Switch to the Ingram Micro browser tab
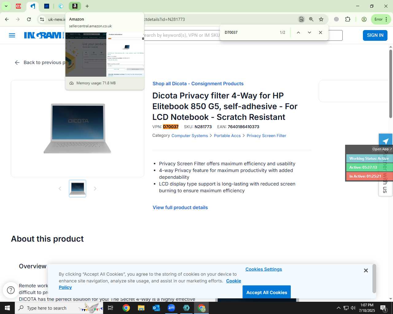Screen dimensions: 393x314 click(33, 6)
